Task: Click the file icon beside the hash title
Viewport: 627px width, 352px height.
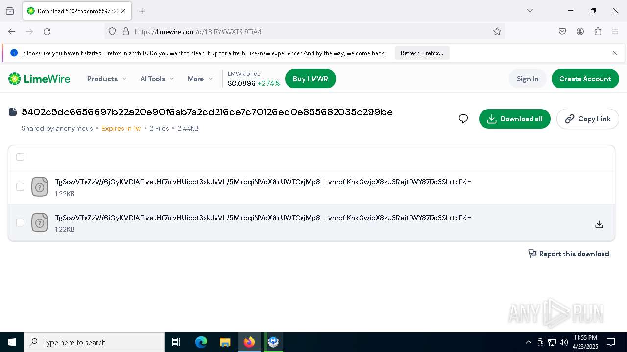Action: pyautogui.click(x=13, y=112)
